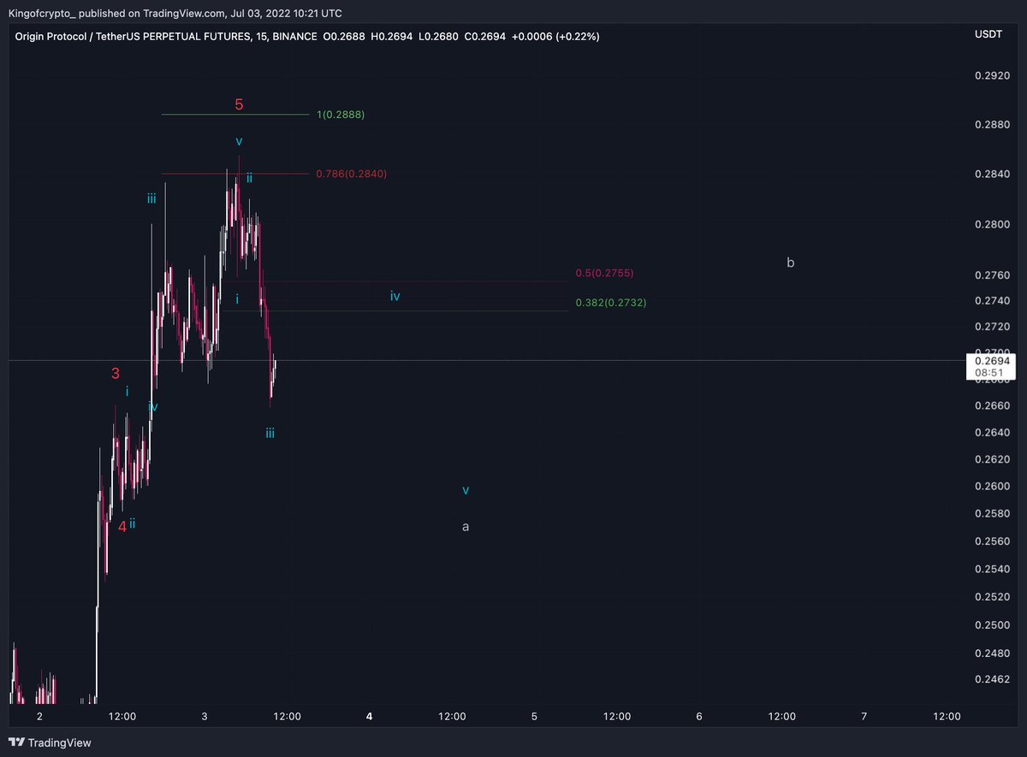1027x757 pixels.
Task: Click the change value +0.0006 (+0.22%)
Action: point(555,36)
